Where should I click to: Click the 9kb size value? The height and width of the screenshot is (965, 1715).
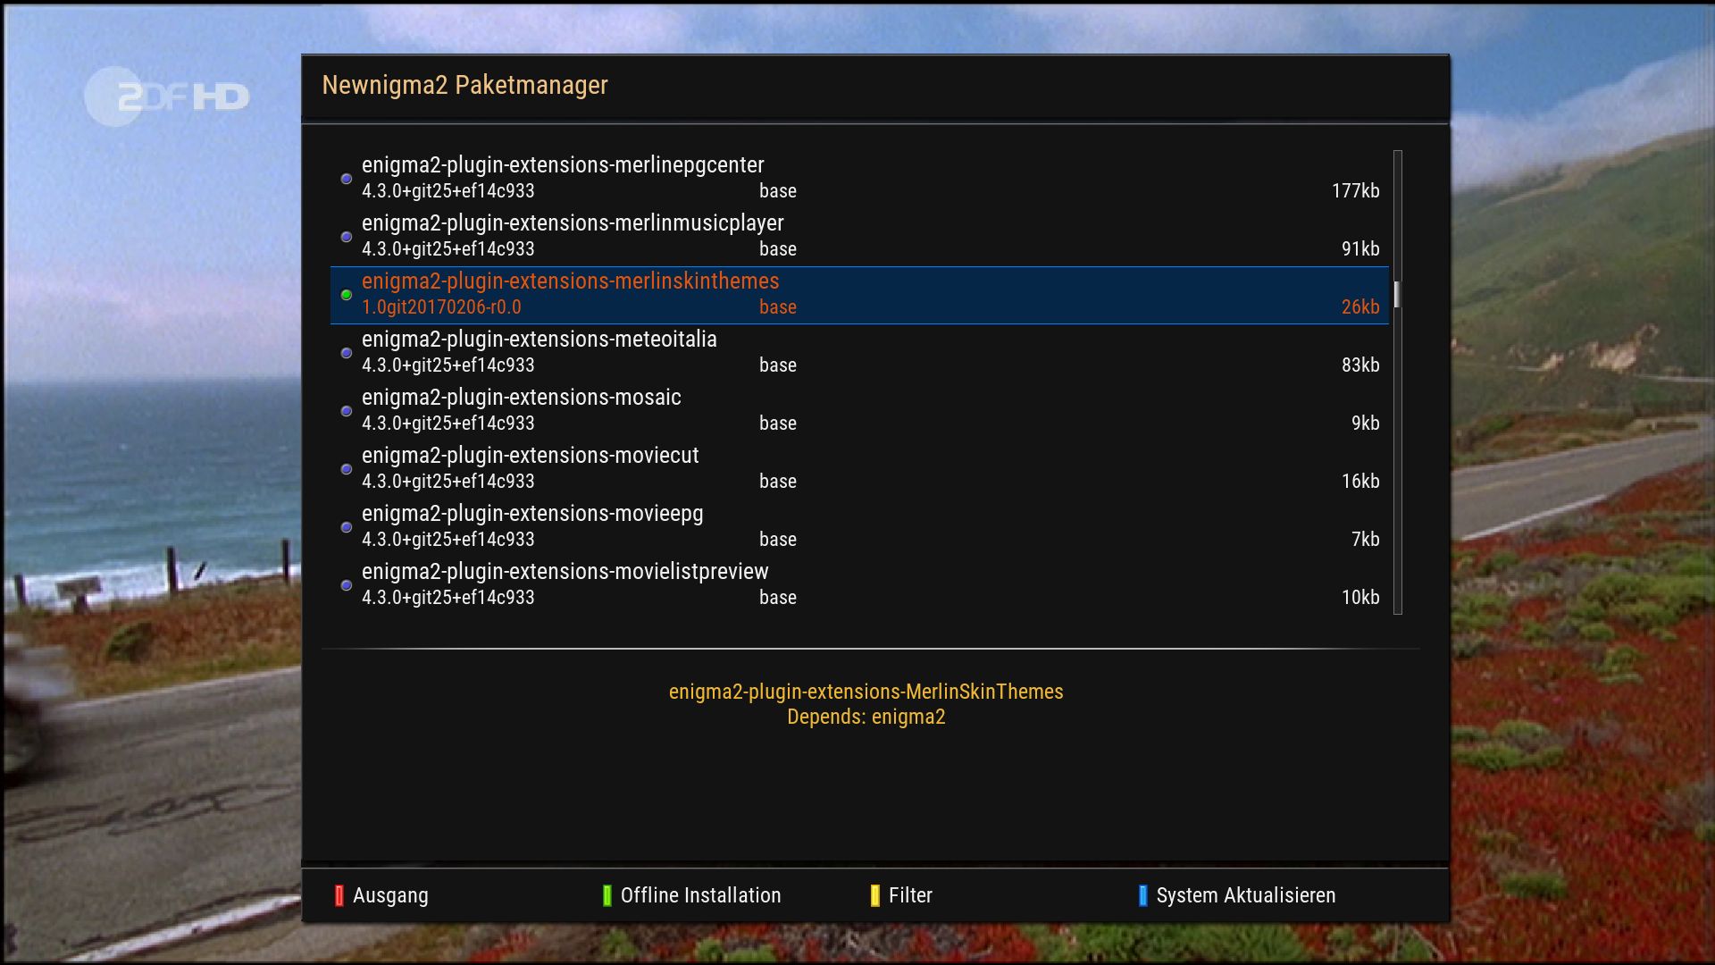pyautogui.click(x=1365, y=424)
